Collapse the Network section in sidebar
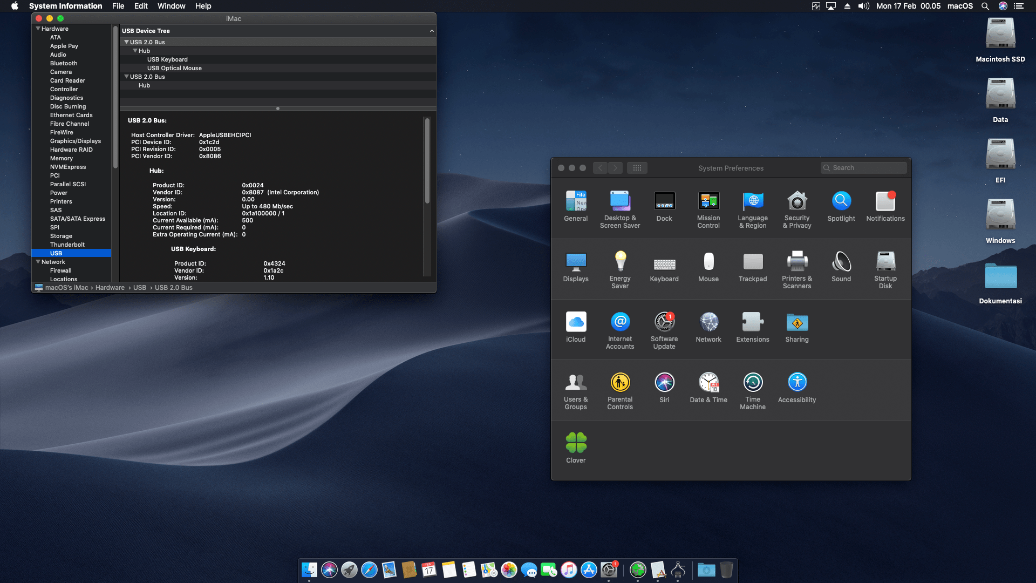The width and height of the screenshot is (1036, 583). coord(38,262)
